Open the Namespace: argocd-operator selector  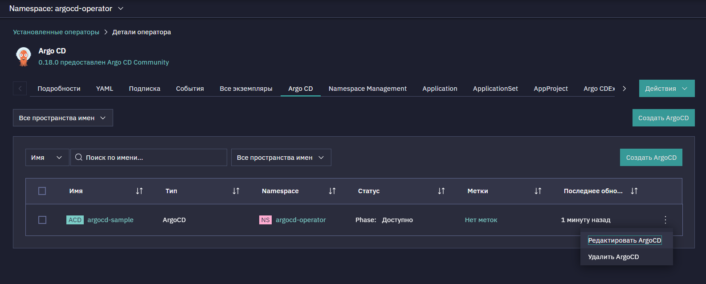click(66, 8)
